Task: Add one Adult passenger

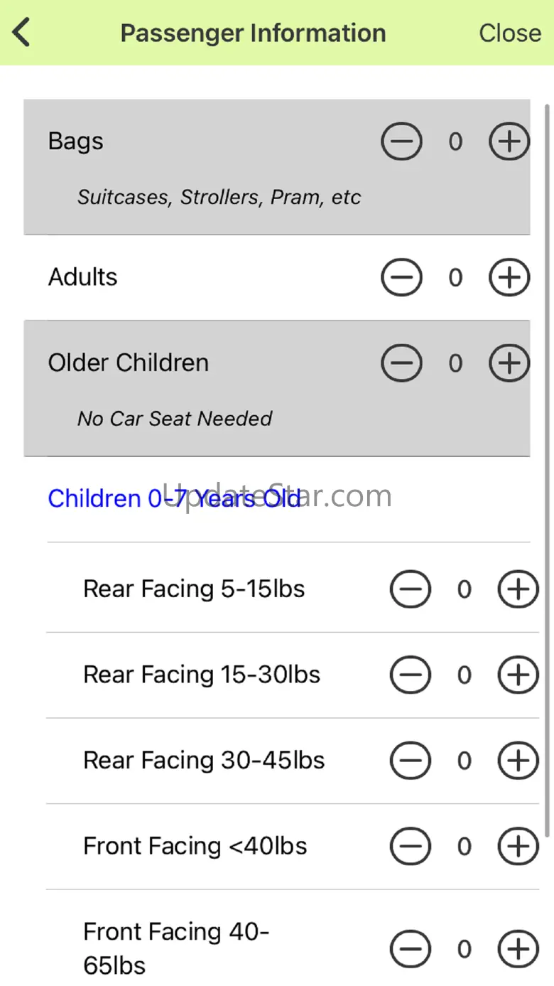Action: 509,277
